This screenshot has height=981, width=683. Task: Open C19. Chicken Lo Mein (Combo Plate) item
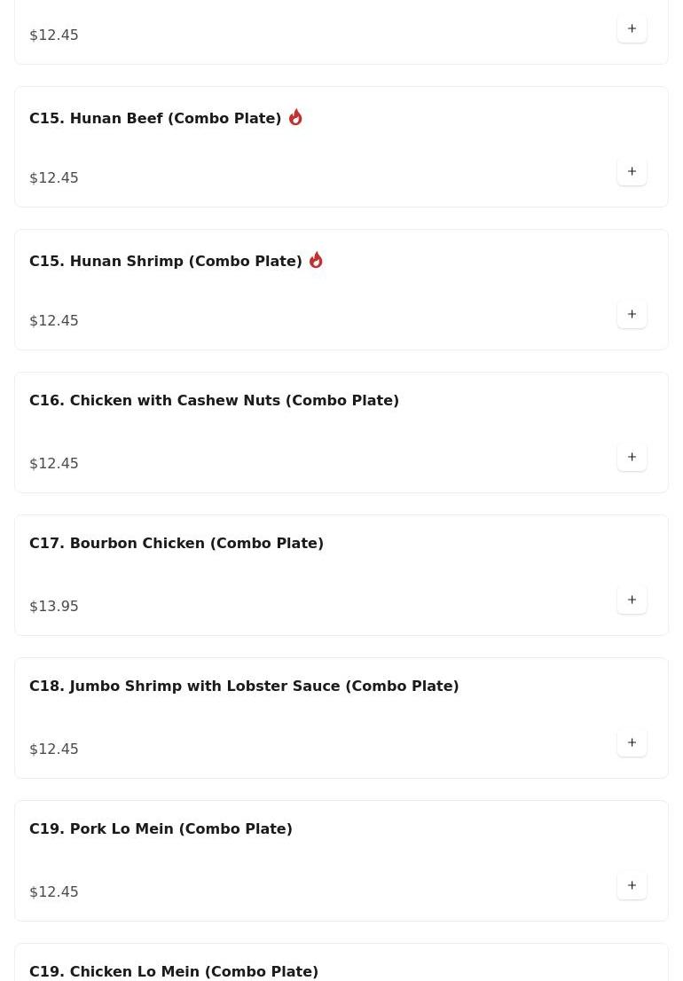(174, 971)
